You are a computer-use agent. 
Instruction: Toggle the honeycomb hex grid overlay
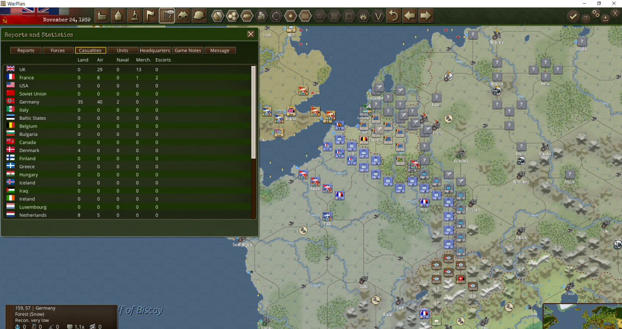(x=232, y=16)
